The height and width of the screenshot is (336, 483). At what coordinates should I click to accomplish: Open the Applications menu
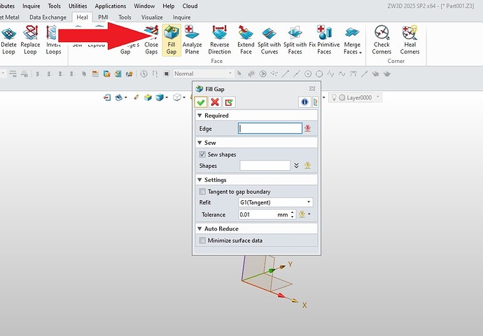[x=111, y=6]
